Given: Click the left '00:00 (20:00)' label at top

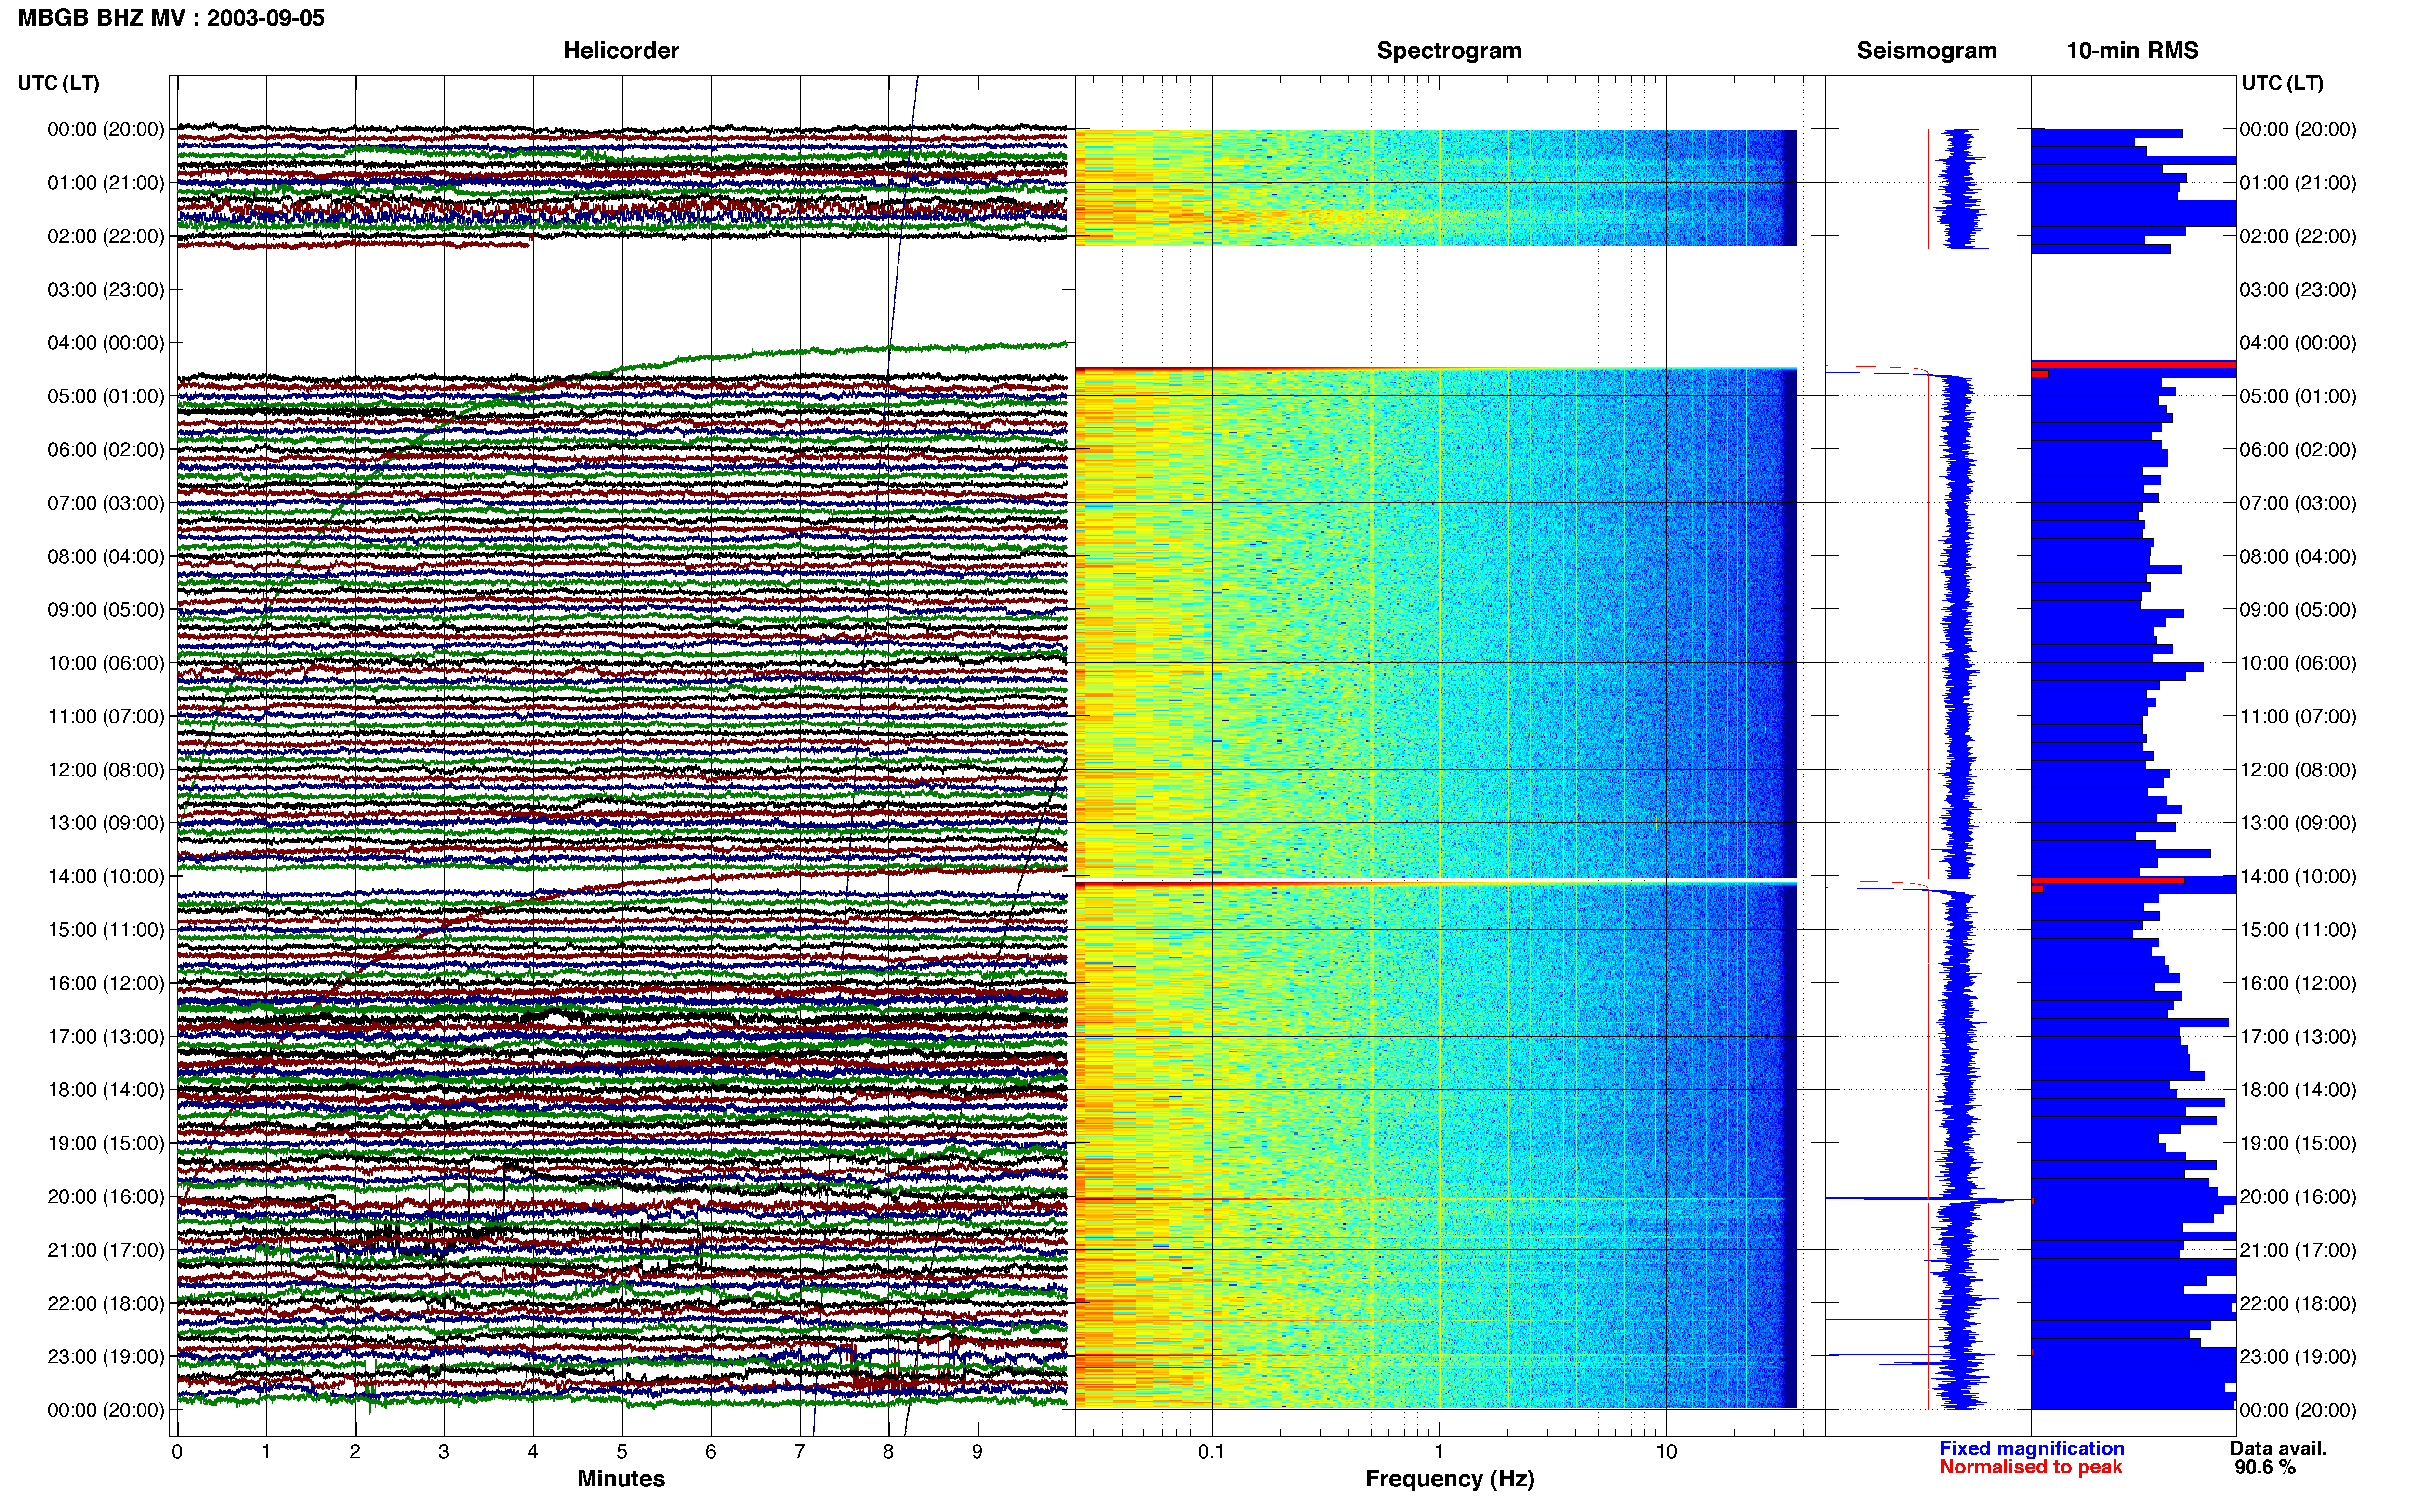Looking at the screenshot, I should (x=106, y=130).
